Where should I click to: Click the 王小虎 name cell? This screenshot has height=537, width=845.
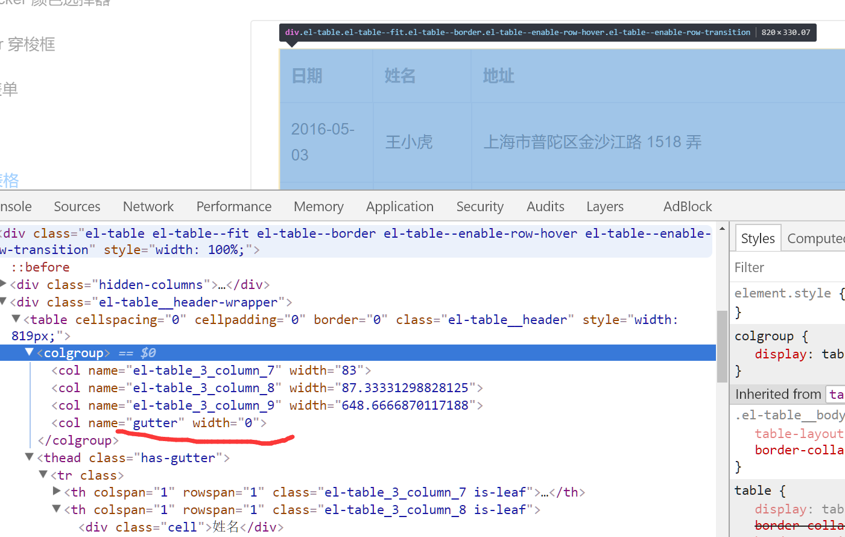422,142
